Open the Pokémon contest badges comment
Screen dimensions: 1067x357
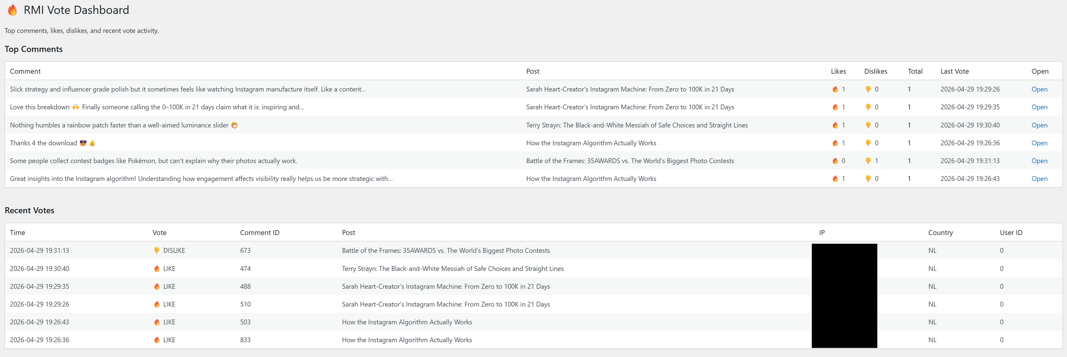1039,161
